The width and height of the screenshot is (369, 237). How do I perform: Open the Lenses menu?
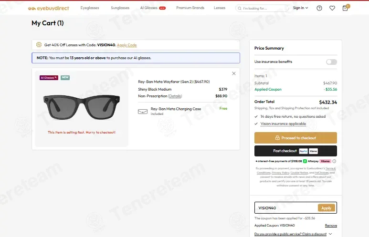(x=219, y=8)
